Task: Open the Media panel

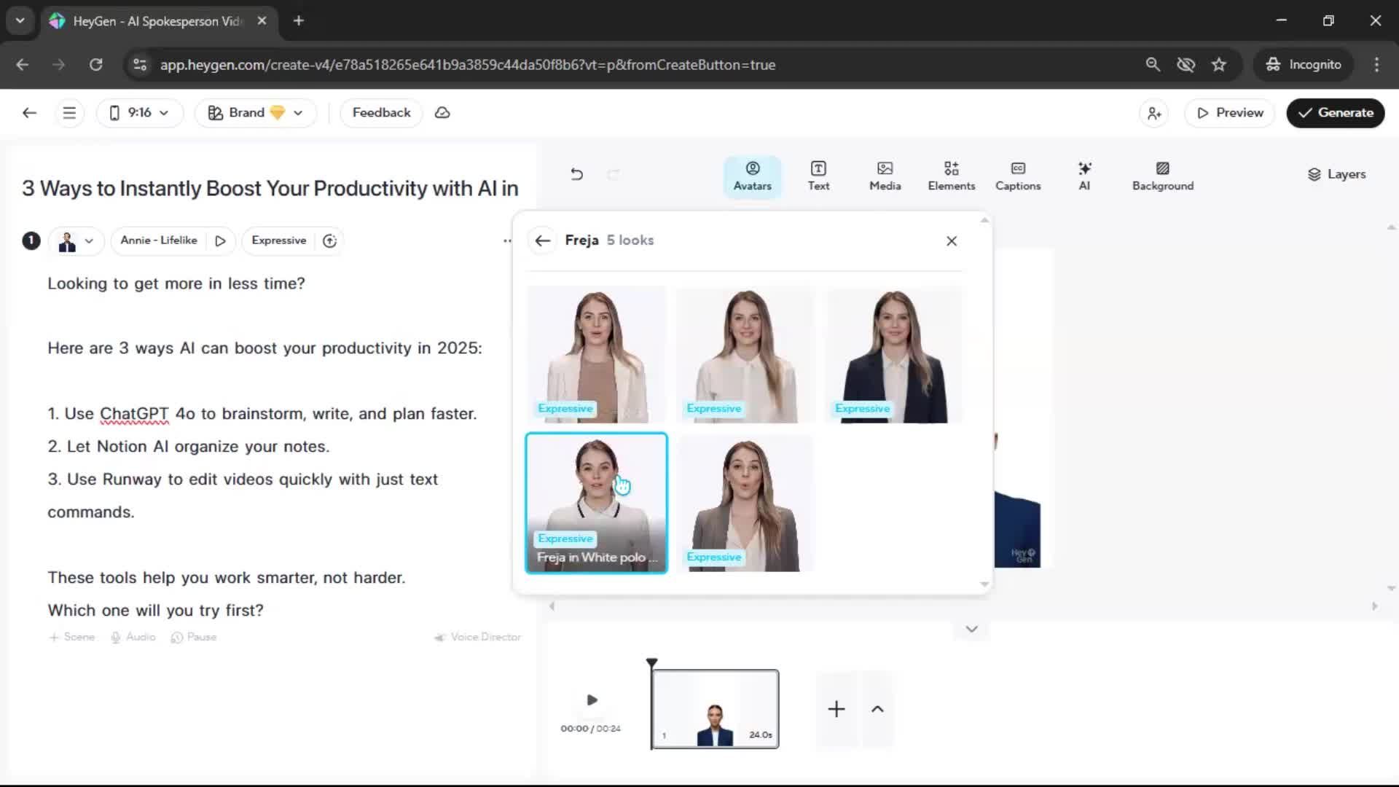Action: coord(885,176)
